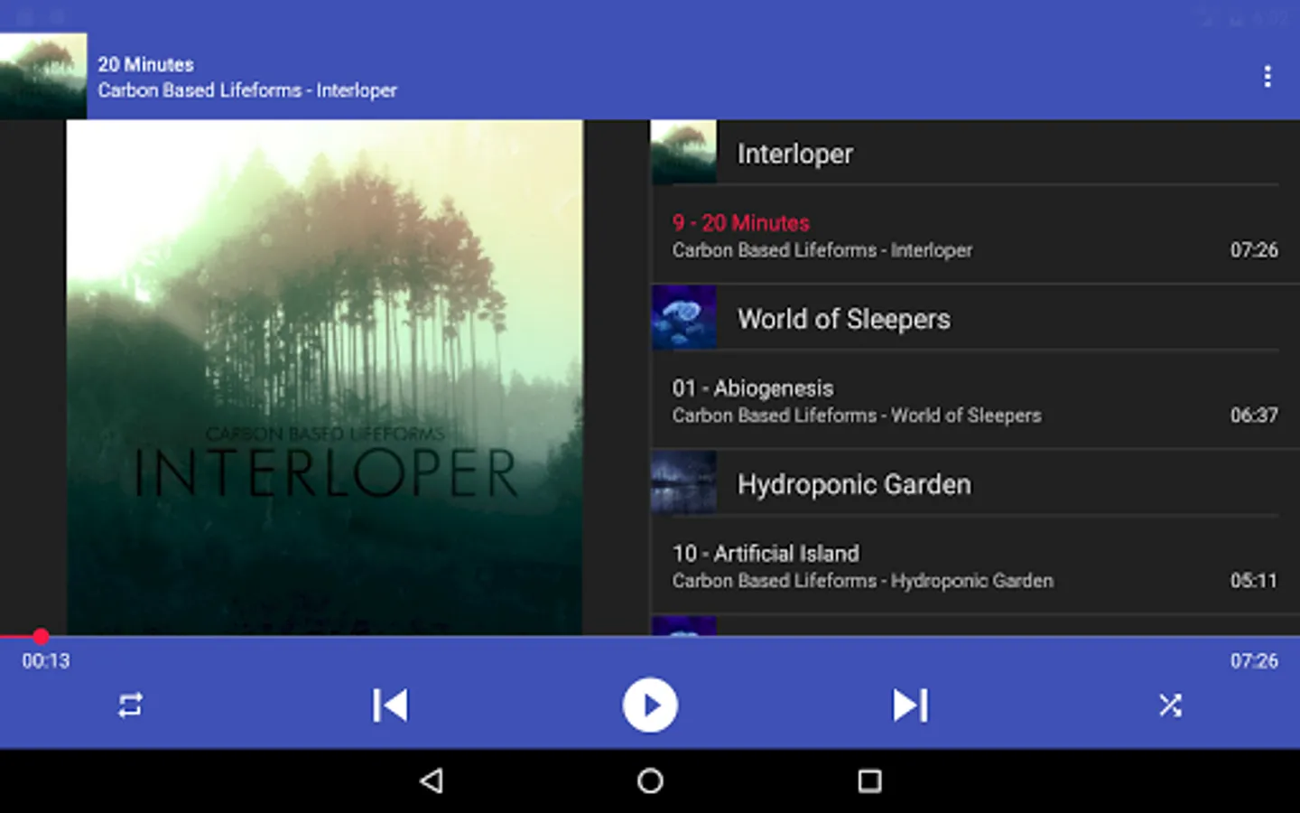Click the red seek bar handle
The width and height of the screenshot is (1300, 813).
(41, 637)
